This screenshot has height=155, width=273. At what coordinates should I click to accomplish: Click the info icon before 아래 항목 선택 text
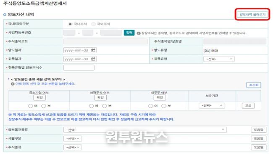click(x=13, y=84)
